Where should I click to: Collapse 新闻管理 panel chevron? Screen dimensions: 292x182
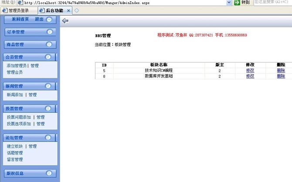point(48,86)
